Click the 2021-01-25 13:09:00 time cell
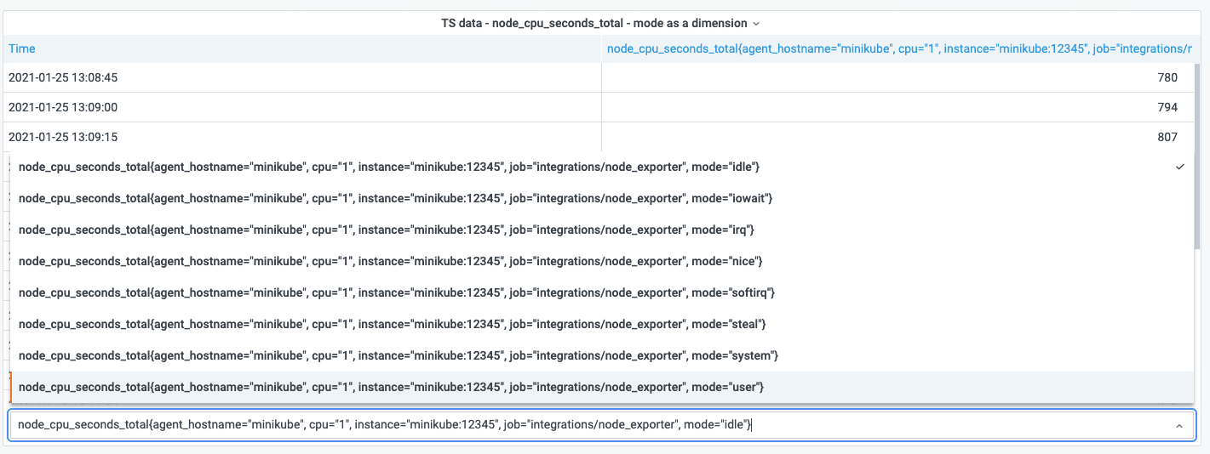Viewport: 1210px width, 454px height. click(63, 107)
